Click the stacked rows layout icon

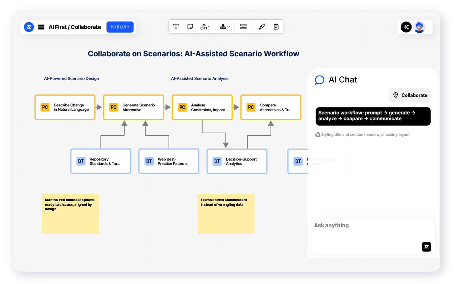click(x=243, y=27)
